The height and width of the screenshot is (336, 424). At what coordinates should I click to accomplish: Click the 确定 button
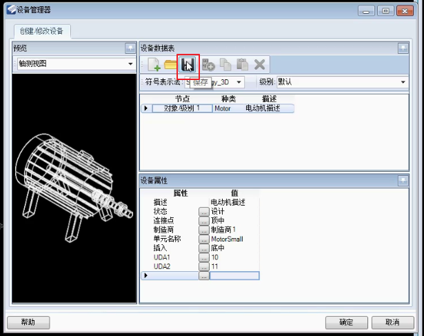346,322
